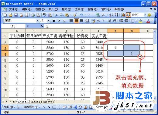Screen dimensions: 158x115
Task: Sort ascending A to Z
Action: tap(111, 15)
